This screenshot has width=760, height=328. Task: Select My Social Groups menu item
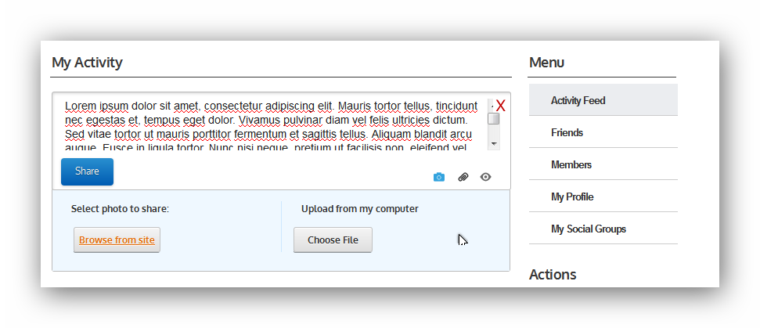click(603, 229)
